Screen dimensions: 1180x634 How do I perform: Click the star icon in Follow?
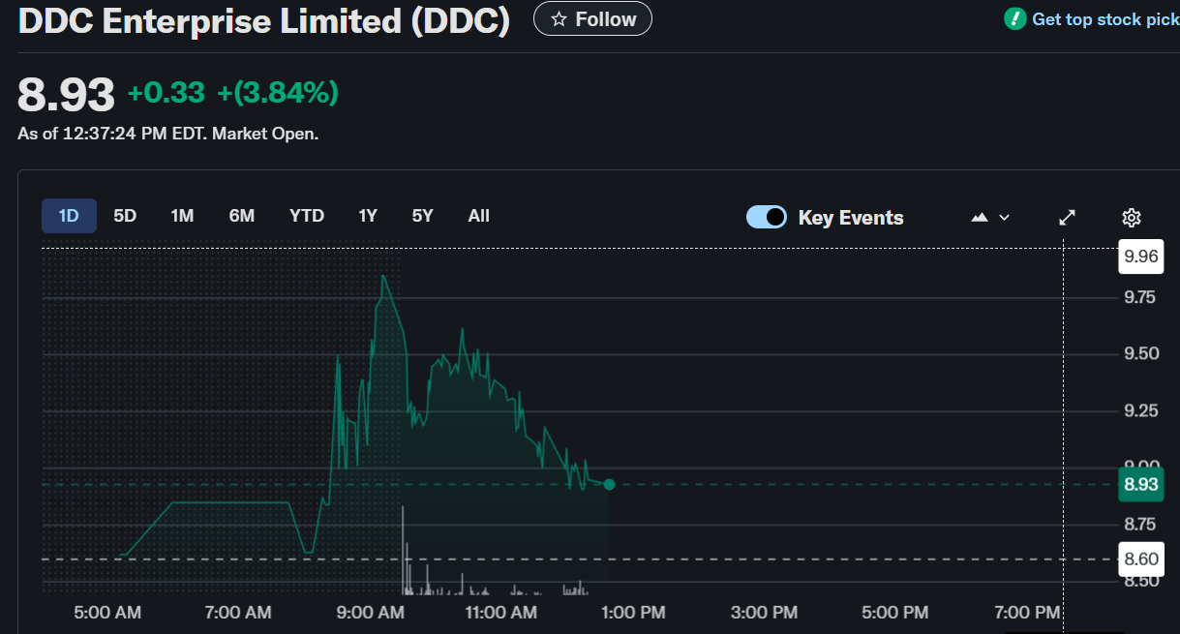[x=559, y=19]
